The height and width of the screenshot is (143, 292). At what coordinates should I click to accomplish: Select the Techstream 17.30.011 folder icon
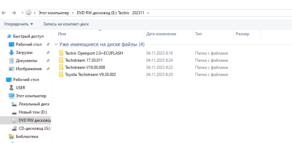(x=61, y=60)
